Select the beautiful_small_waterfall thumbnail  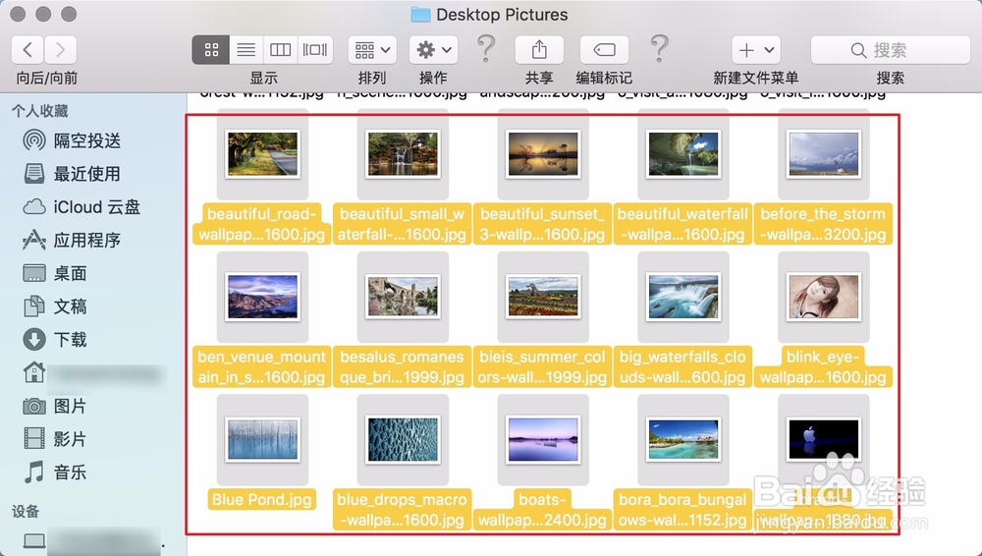coord(403,154)
